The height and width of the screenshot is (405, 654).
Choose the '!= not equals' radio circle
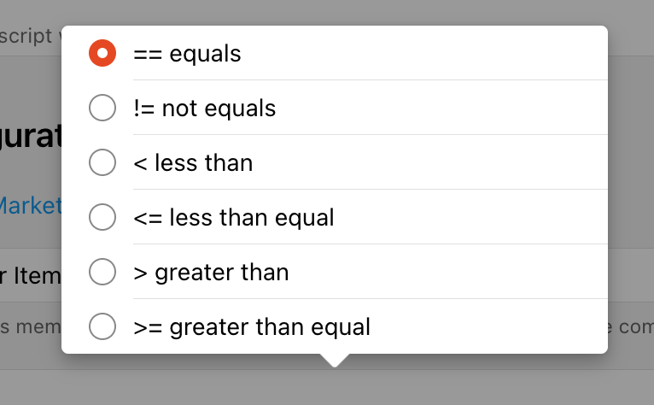pos(102,109)
